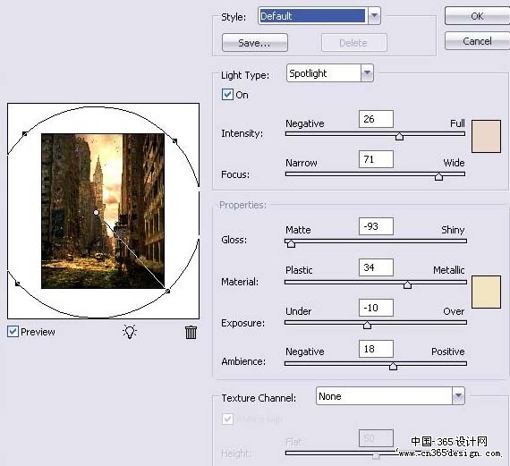Click the city street preview thumbnail image
510x466 pixels.
pyautogui.click(x=103, y=211)
